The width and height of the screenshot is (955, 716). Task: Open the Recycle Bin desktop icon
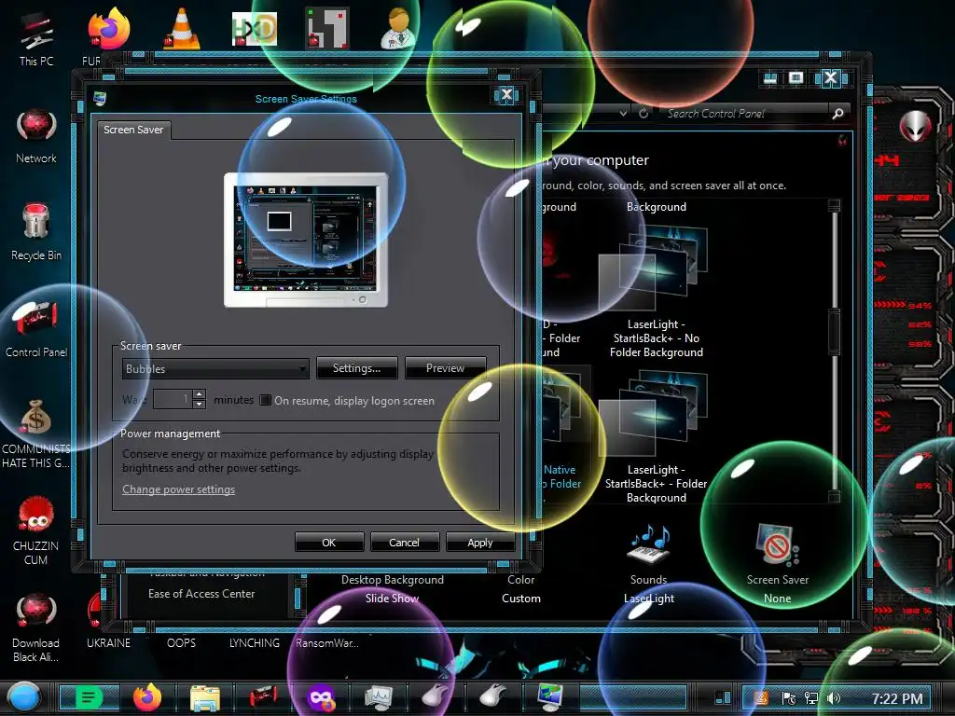click(36, 231)
